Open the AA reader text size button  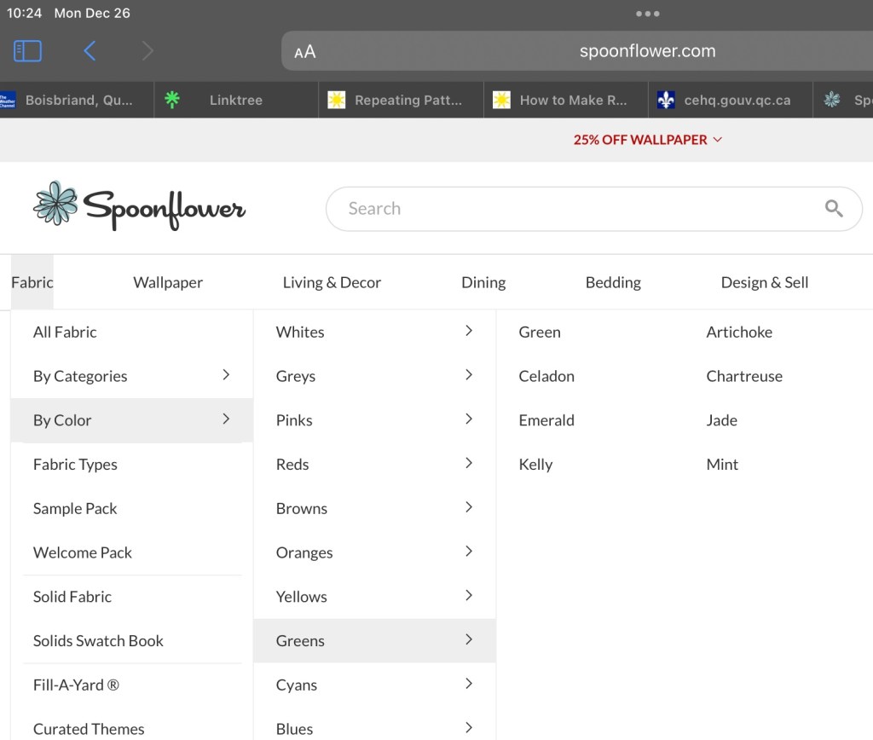coord(305,52)
